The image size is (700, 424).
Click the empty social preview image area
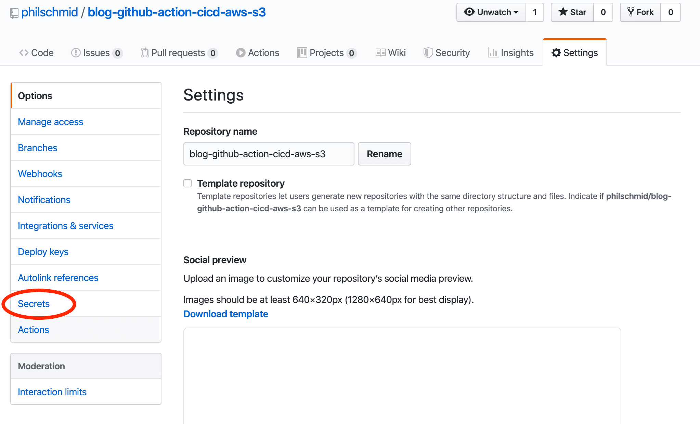[402, 376]
